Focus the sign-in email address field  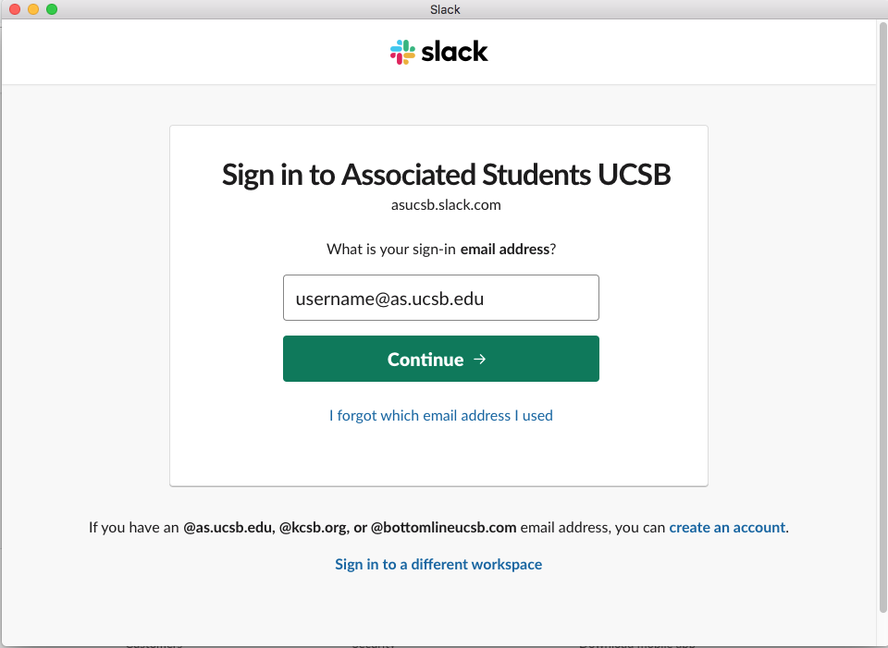coord(440,298)
